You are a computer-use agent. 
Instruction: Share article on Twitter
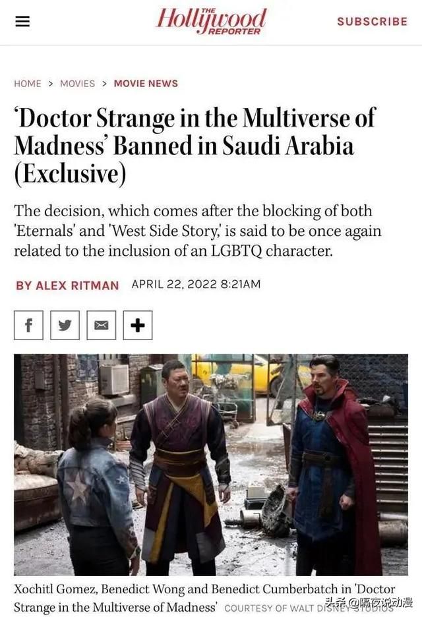(x=65, y=325)
